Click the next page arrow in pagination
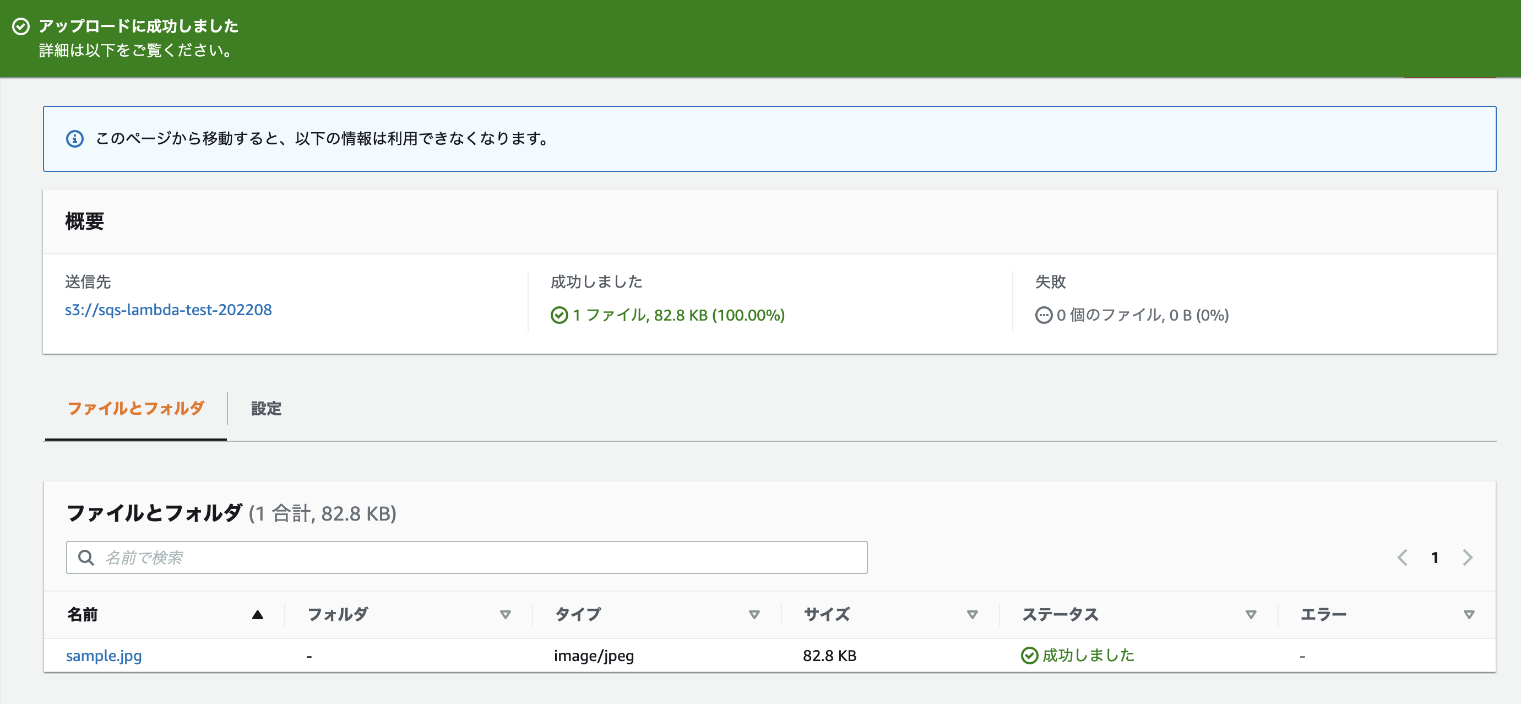 (1469, 557)
